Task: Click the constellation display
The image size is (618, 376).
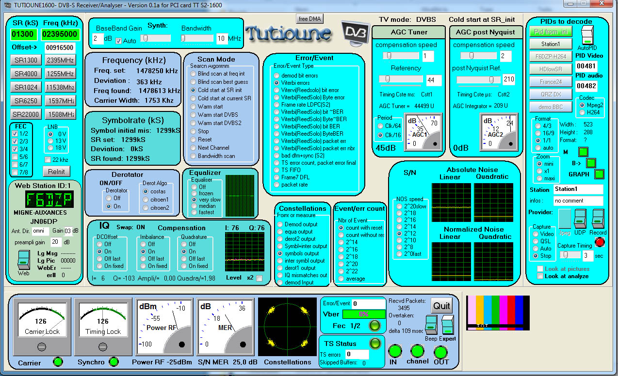Action: [287, 327]
